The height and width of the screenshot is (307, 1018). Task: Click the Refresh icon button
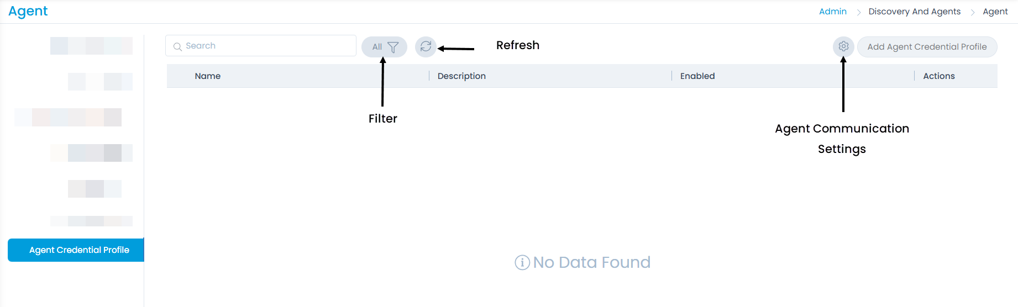426,47
